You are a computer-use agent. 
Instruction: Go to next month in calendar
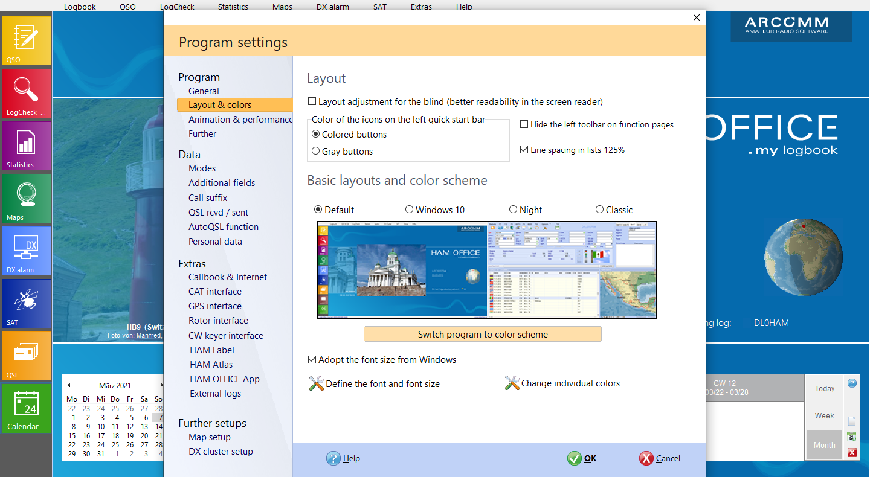pyautogui.click(x=161, y=385)
